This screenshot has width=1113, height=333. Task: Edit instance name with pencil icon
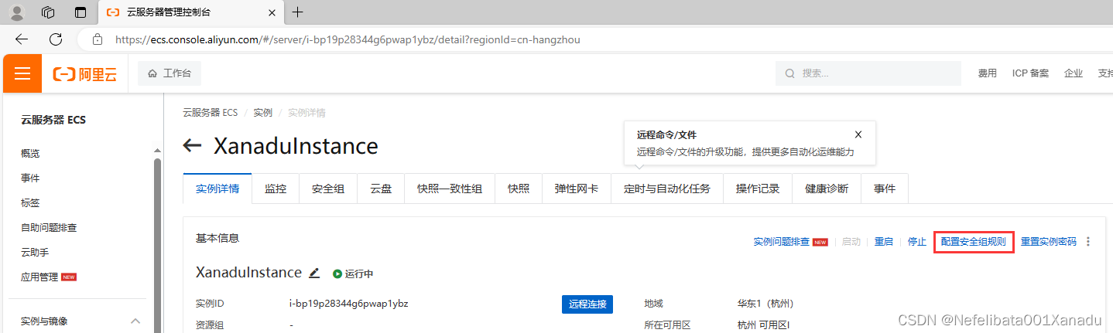[x=314, y=273]
